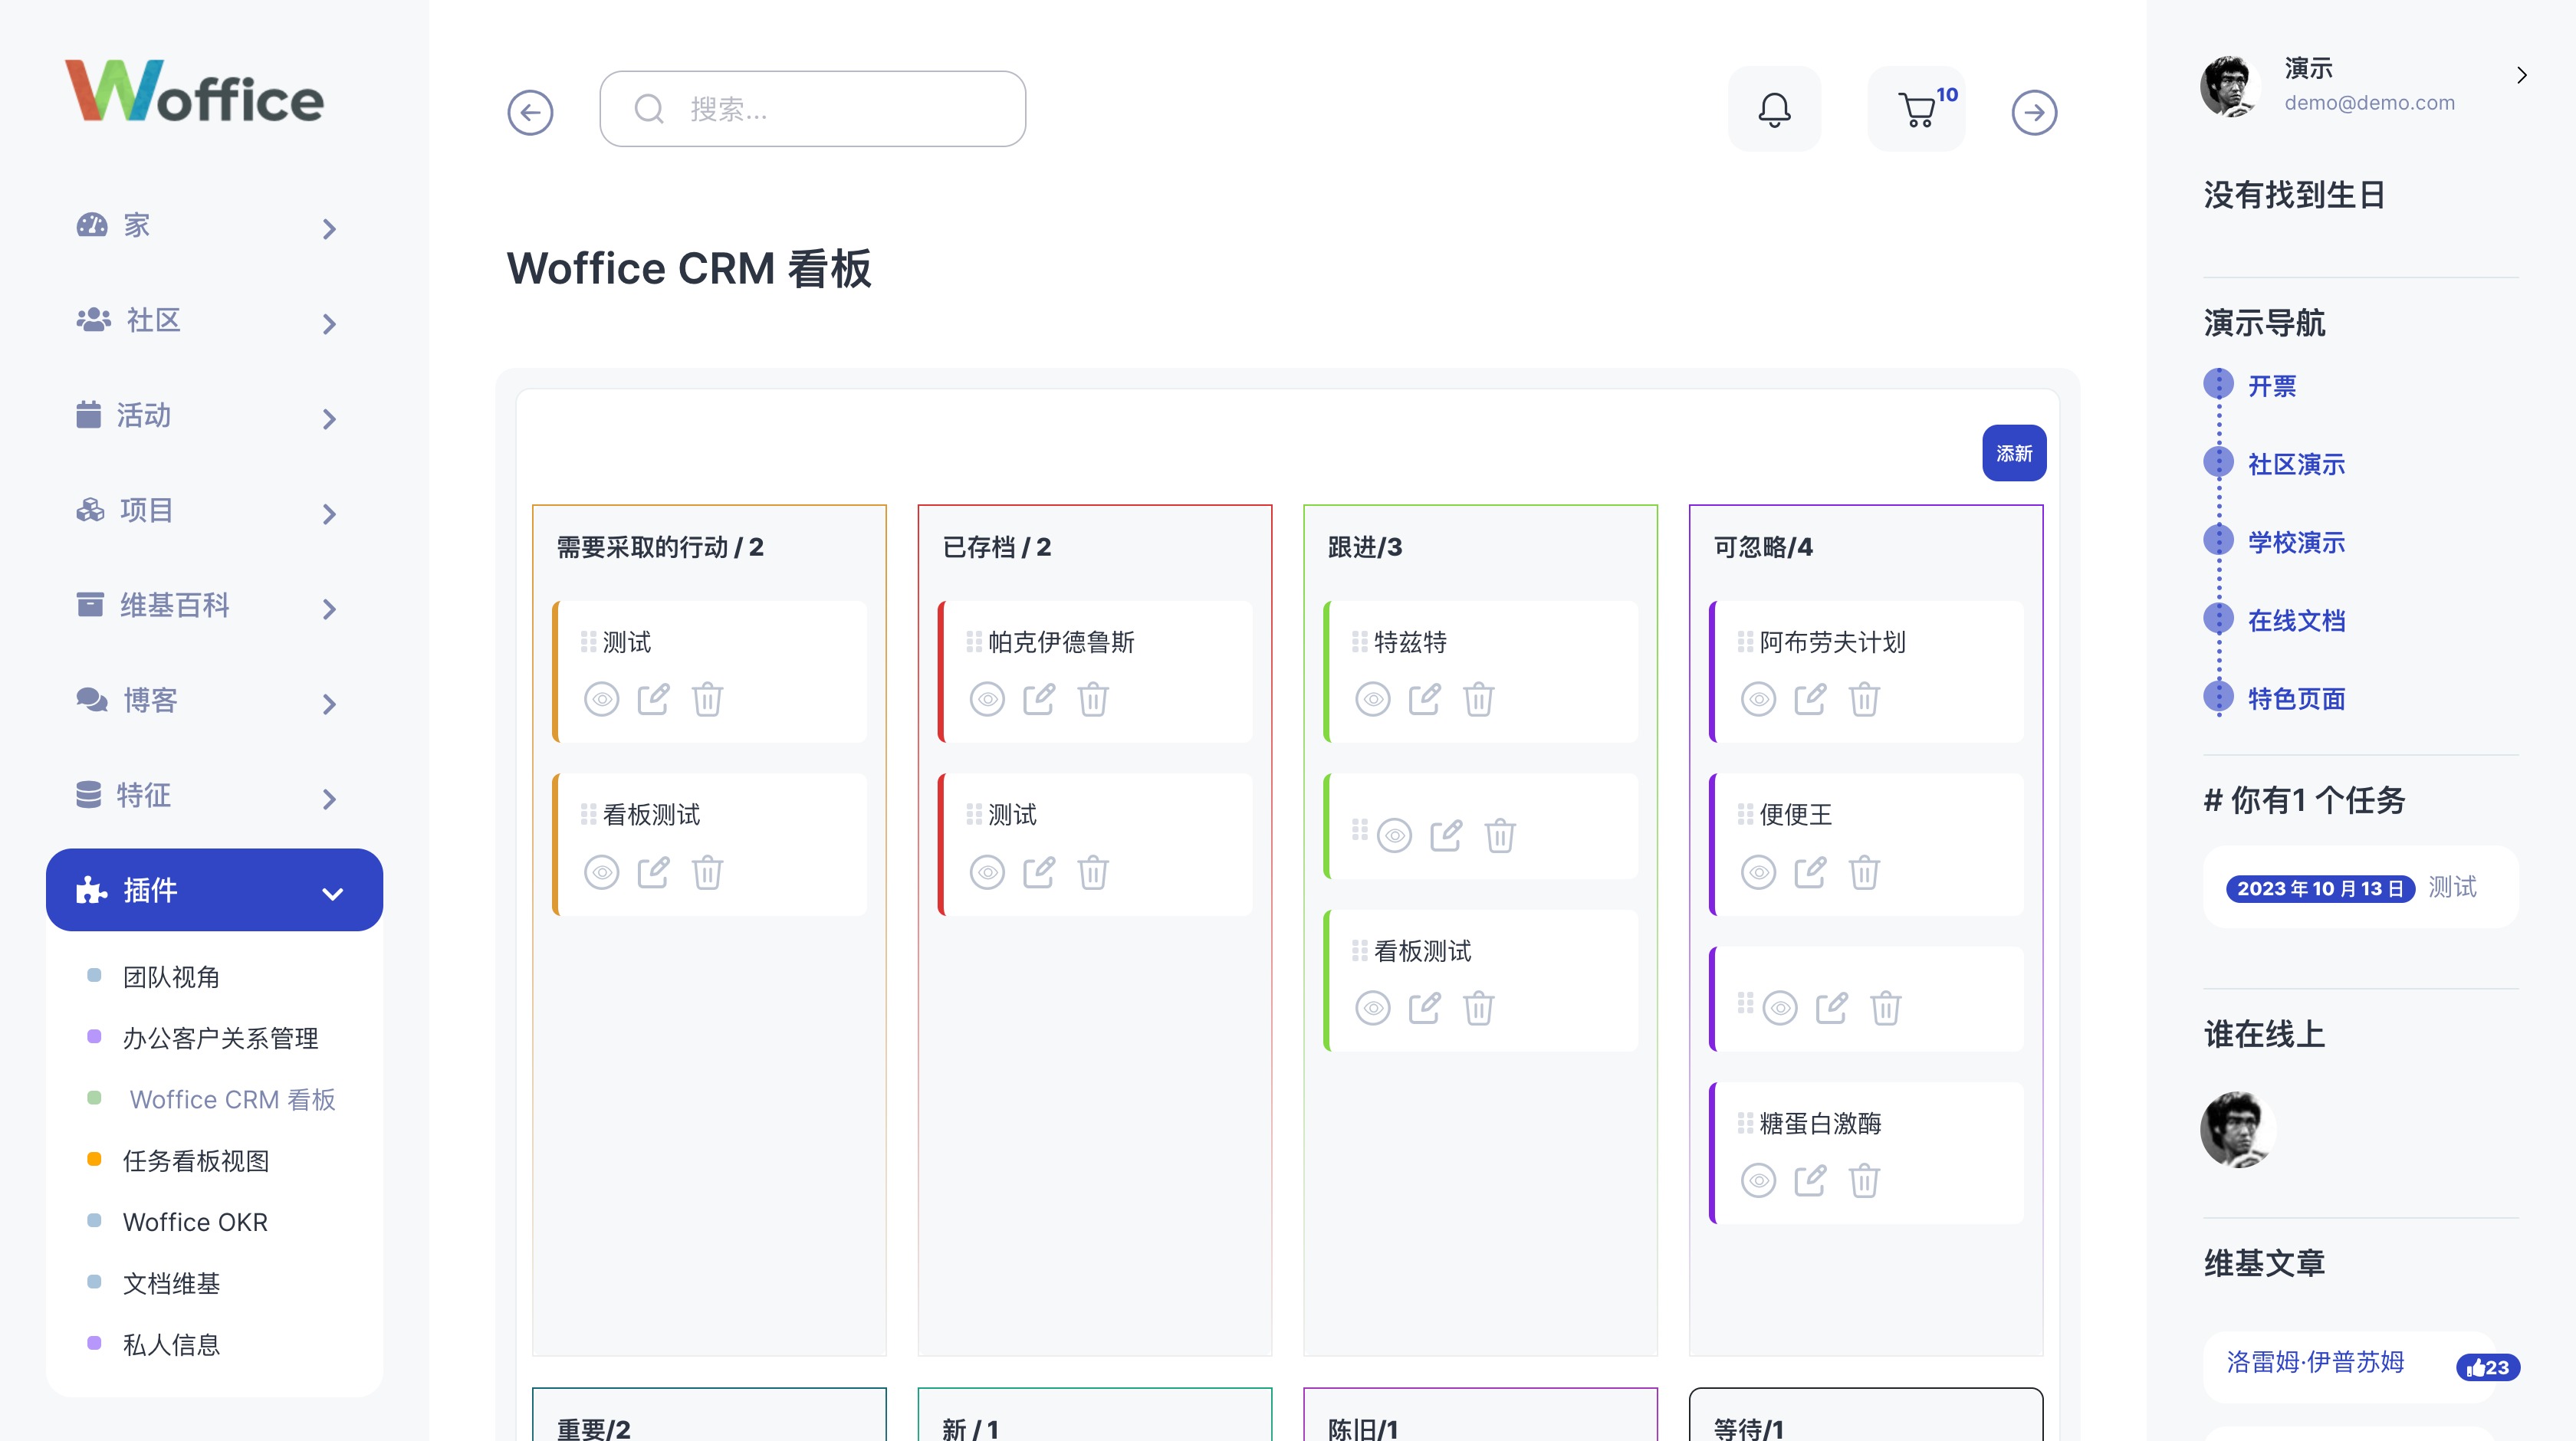View the 帕克伊德鲁斯 card details
The height and width of the screenshot is (1441, 2576).
coord(988,698)
